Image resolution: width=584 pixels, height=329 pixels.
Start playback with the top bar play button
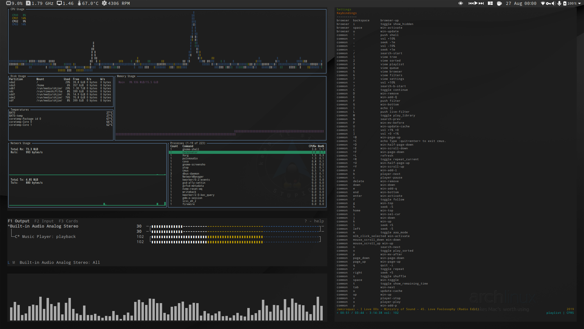tap(476, 3)
